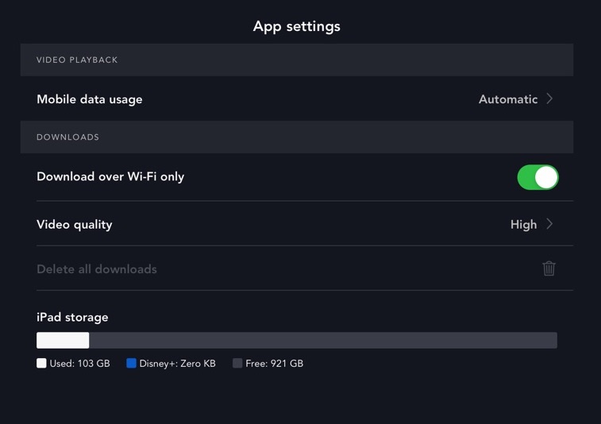Click the Download over Wi-Fi only label
Screen dimensions: 601x424
pyautogui.click(x=110, y=176)
